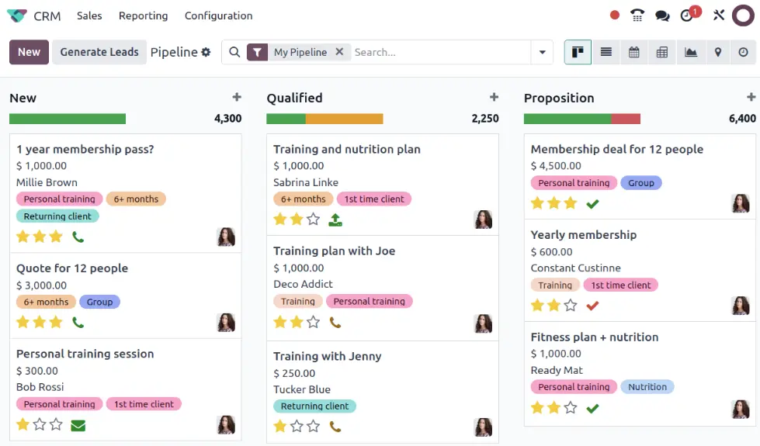The image size is (760, 446).
Task: Open the Reporting menu
Action: pos(143,16)
